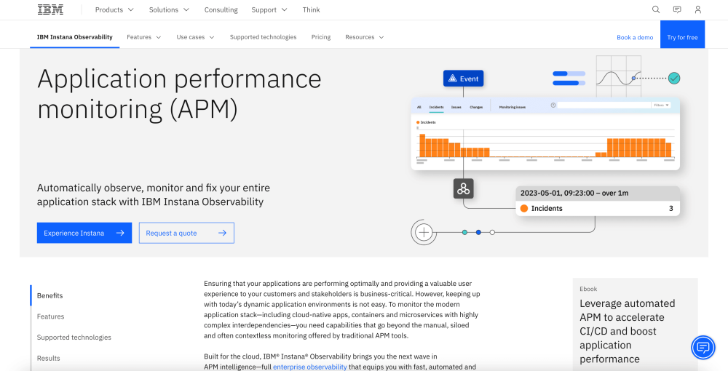
Task: Open the Features dropdown in subnav
Action: 143,37
